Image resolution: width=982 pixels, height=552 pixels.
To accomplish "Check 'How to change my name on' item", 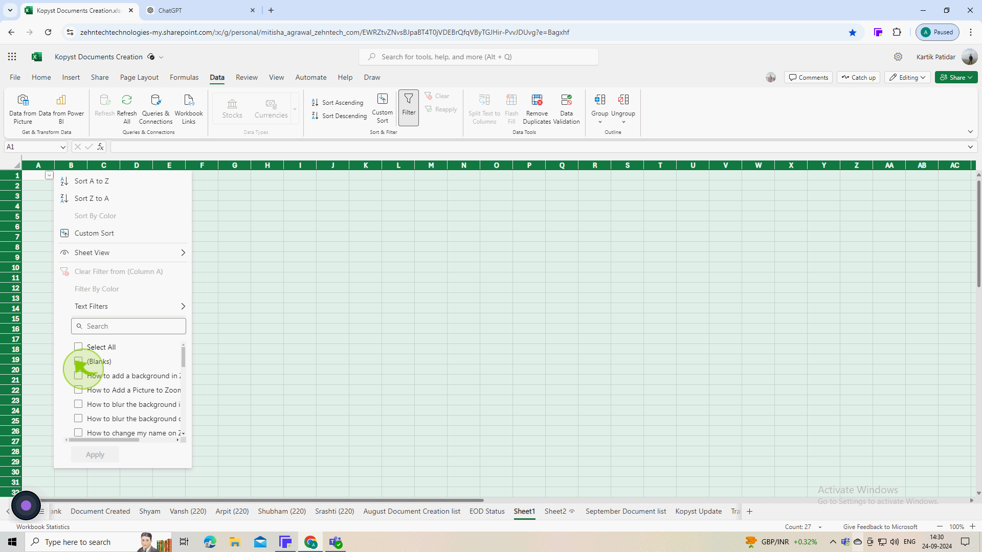I will [78, 432].
